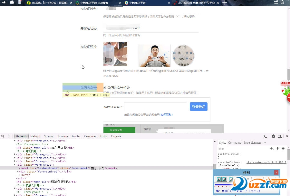This screenshot has height=196, width=290.
Task: Open the Styles panel overflow chevron
Action: point(265,142)
